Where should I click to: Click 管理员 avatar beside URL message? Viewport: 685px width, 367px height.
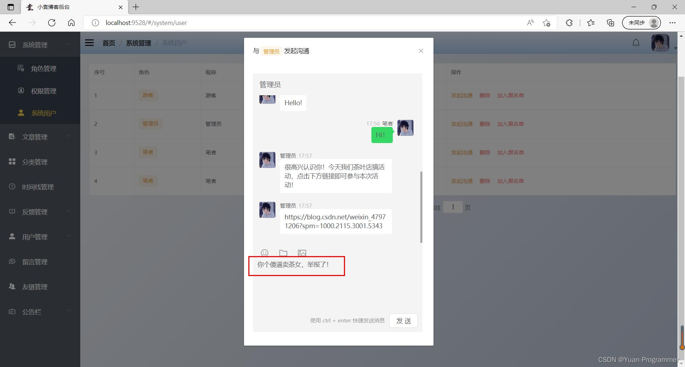pos(267,210)
